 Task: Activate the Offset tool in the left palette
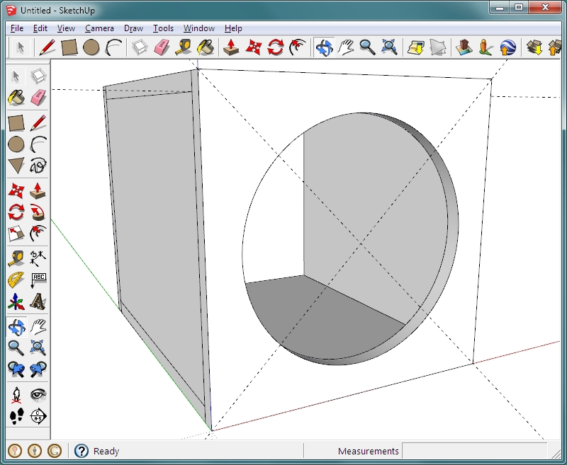pos(38,234)
